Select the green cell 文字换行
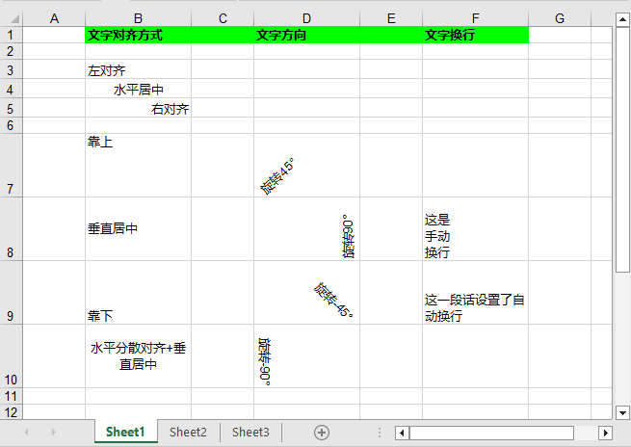This screenshot has width=631, height=447. coord(475,35)
